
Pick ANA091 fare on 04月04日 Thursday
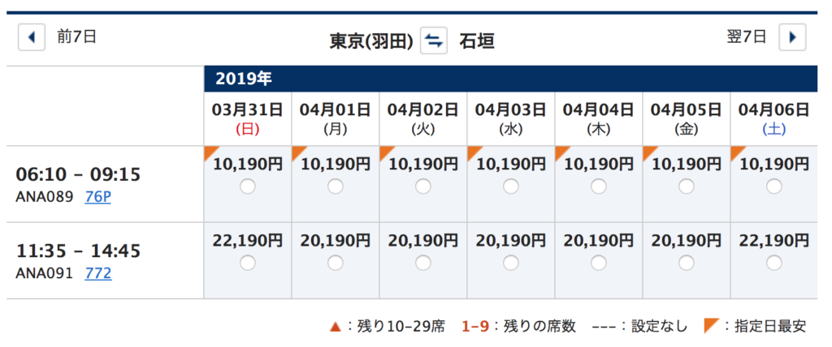point(599,263)
